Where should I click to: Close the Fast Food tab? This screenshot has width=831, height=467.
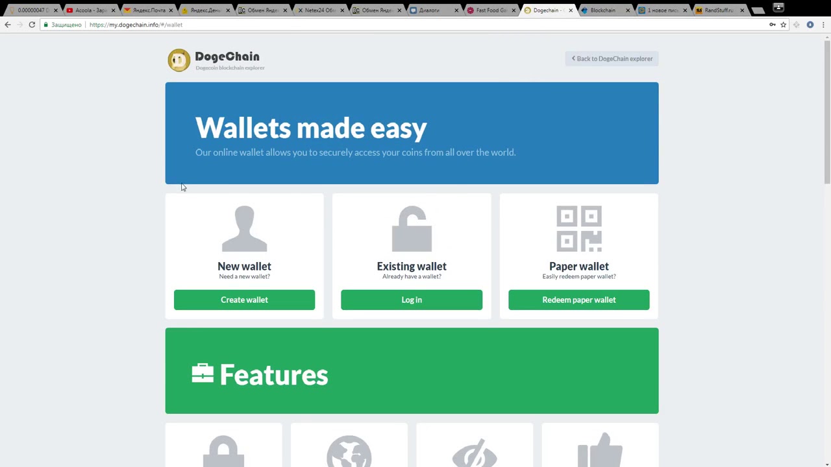click(514, 10)
